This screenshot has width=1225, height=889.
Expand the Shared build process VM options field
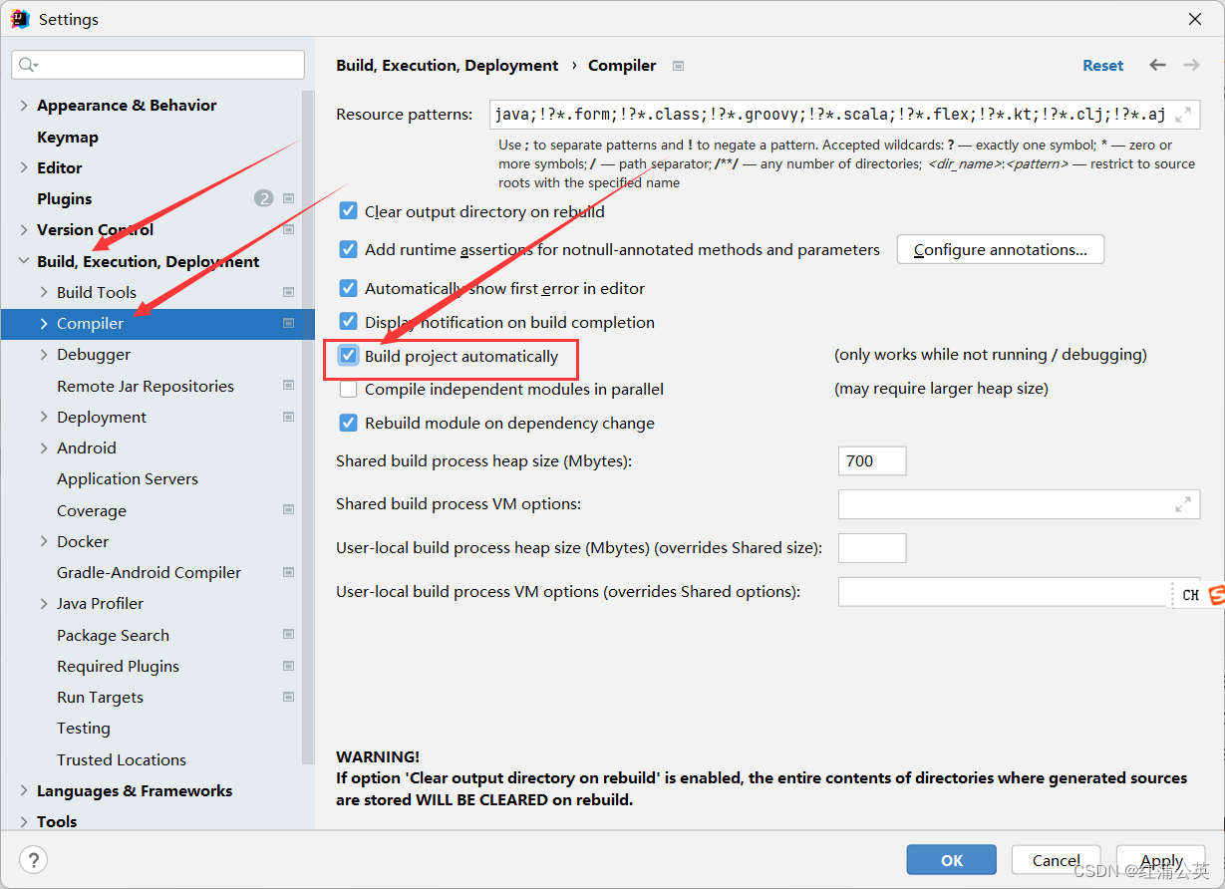[1181, 504]
